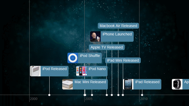Click the Macbook Air timeline dot
This screenshot has height=106, width=189.
(x=118, y=95)
